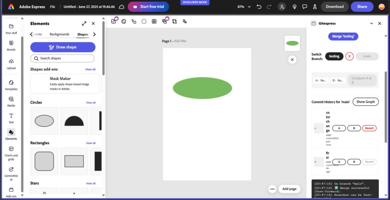Click the redo arrow

(x=269, y=7)
